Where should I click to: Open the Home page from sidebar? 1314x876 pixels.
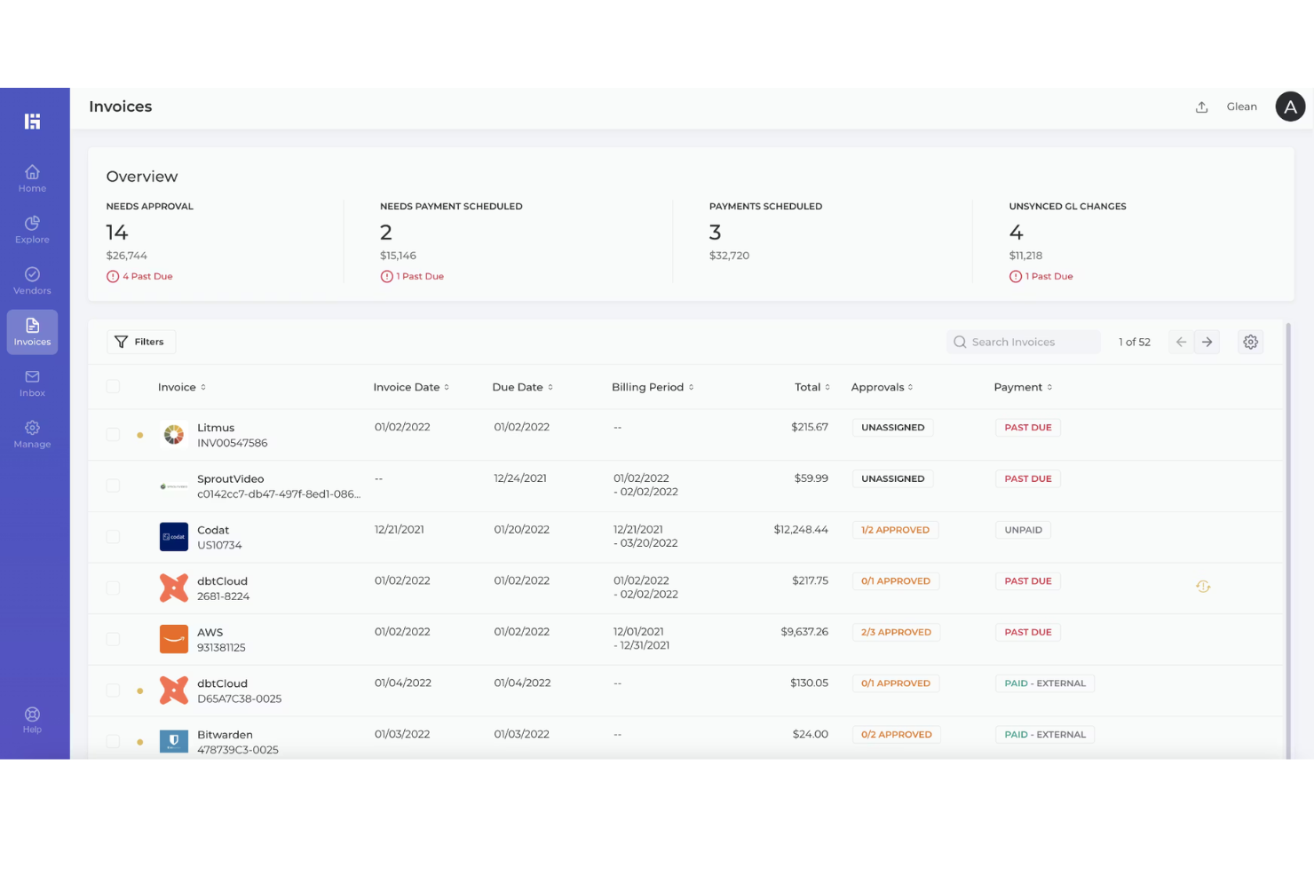pos(32,178)
